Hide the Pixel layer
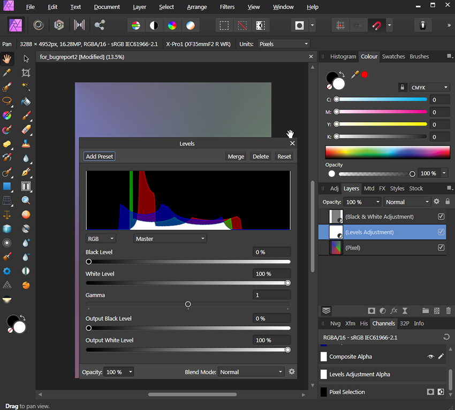The height and width of the screenshot is (410, 455). pos(441,247)
